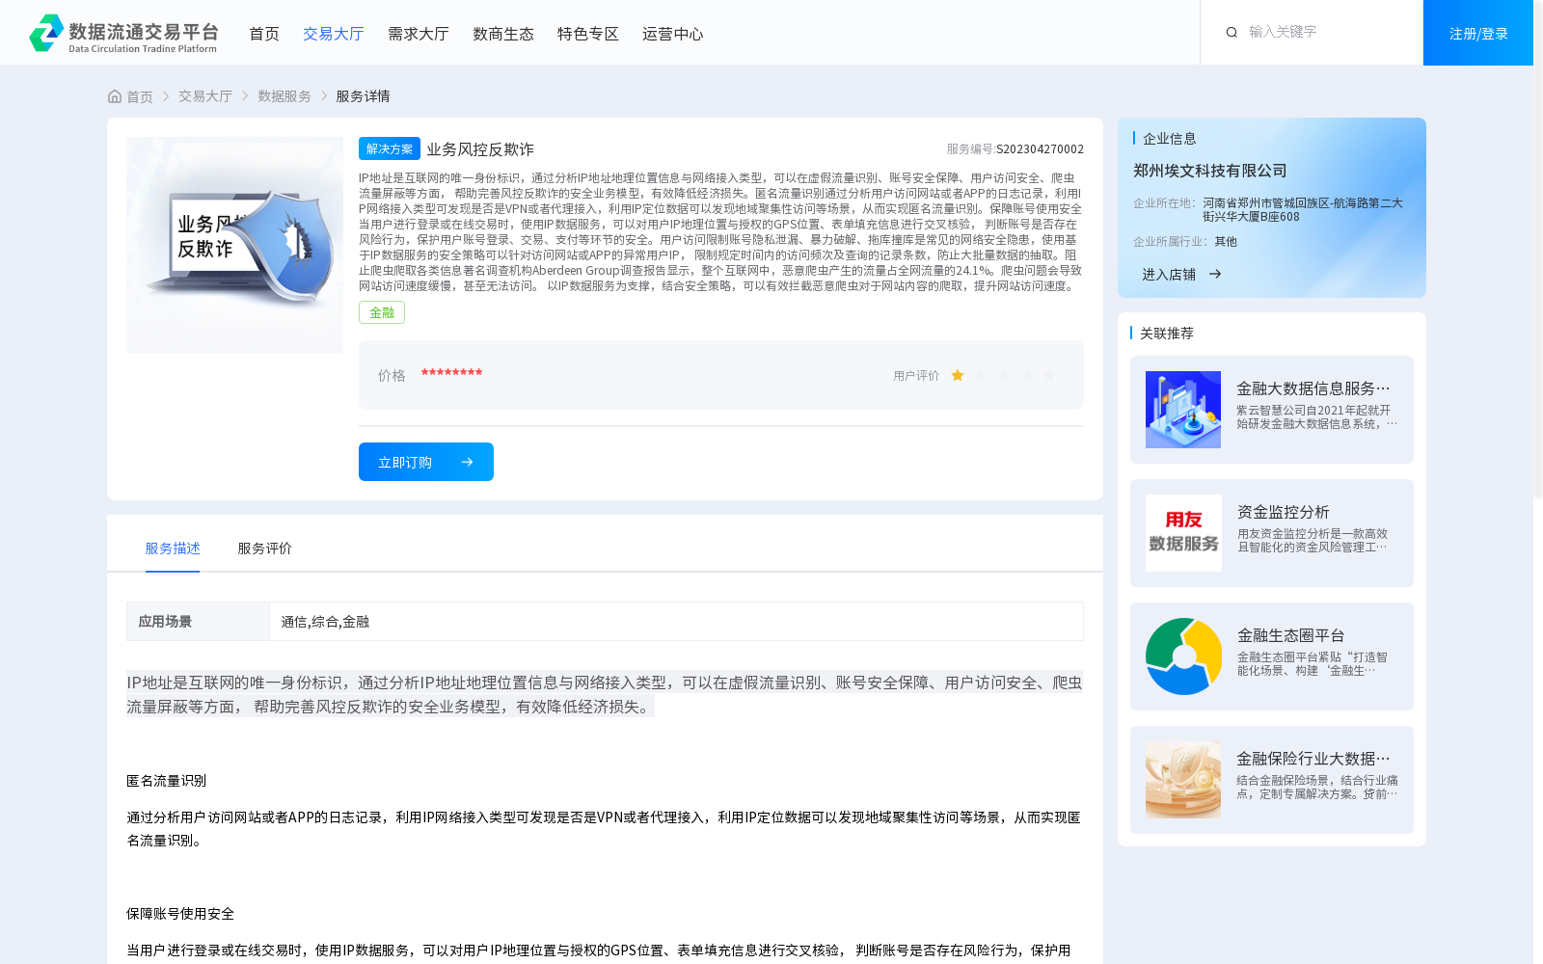Open 需求大厅 in top navigation
This screenshot has width=1543, height=964.
click(419, 34)
